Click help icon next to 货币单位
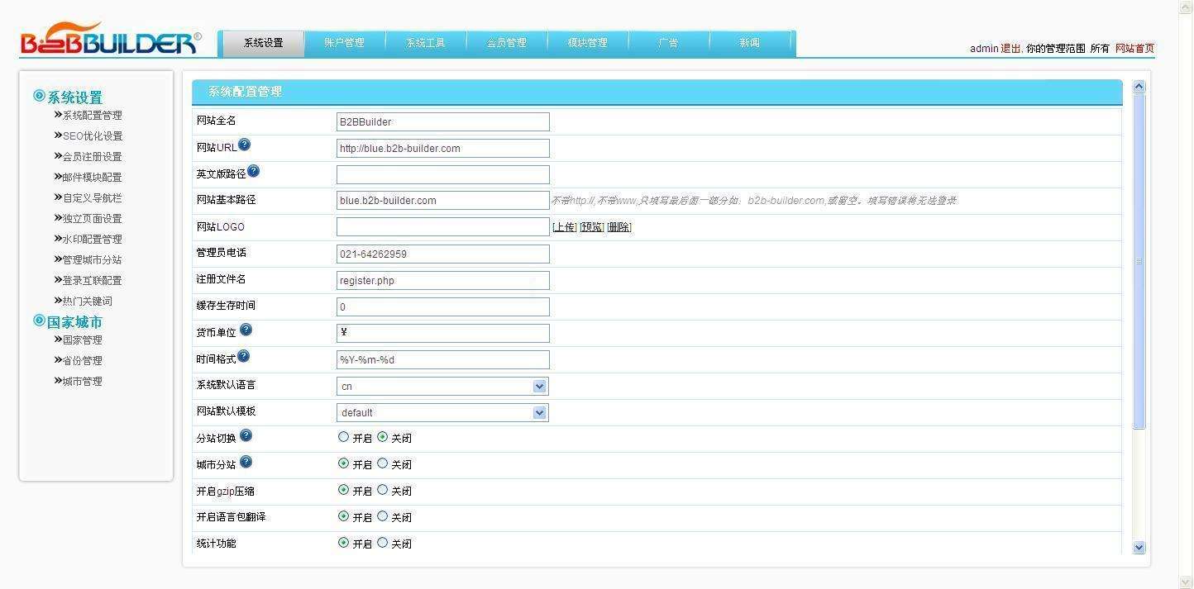Image resolution: width=1194 pixels, height=589 pixels. 246,330
